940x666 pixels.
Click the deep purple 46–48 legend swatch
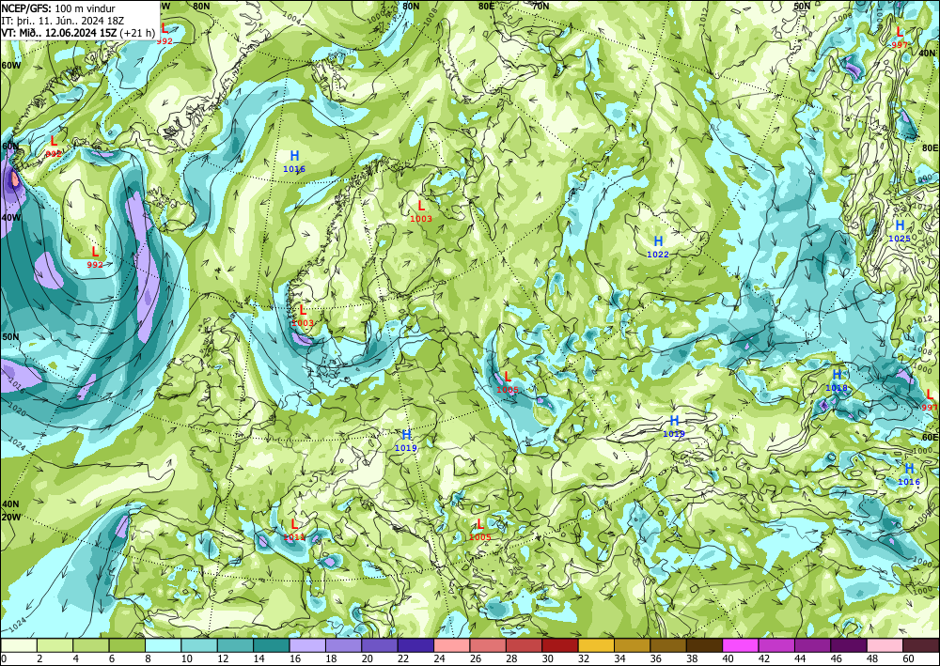[848, 645]
